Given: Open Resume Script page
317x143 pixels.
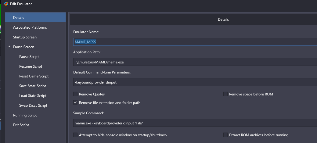Looking at the screenshot, I should [31, 66].
